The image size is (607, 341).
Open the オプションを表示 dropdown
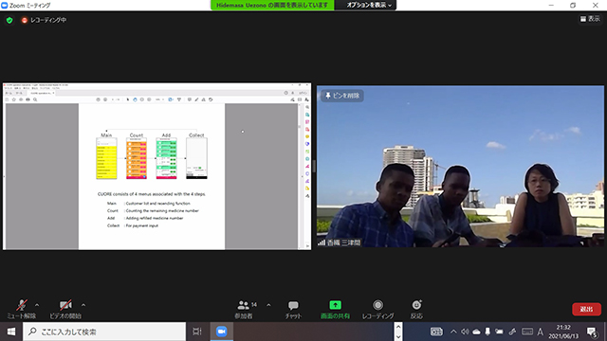coord(369,5)
